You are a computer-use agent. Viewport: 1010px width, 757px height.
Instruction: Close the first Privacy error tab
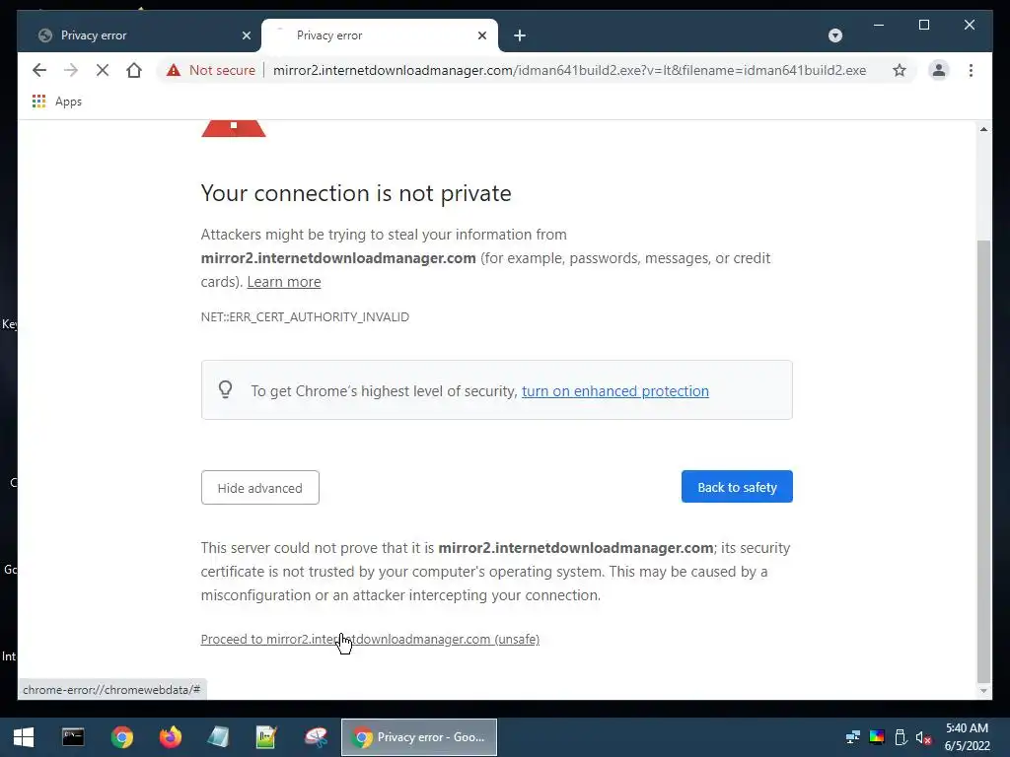click(x=246, y=35)
